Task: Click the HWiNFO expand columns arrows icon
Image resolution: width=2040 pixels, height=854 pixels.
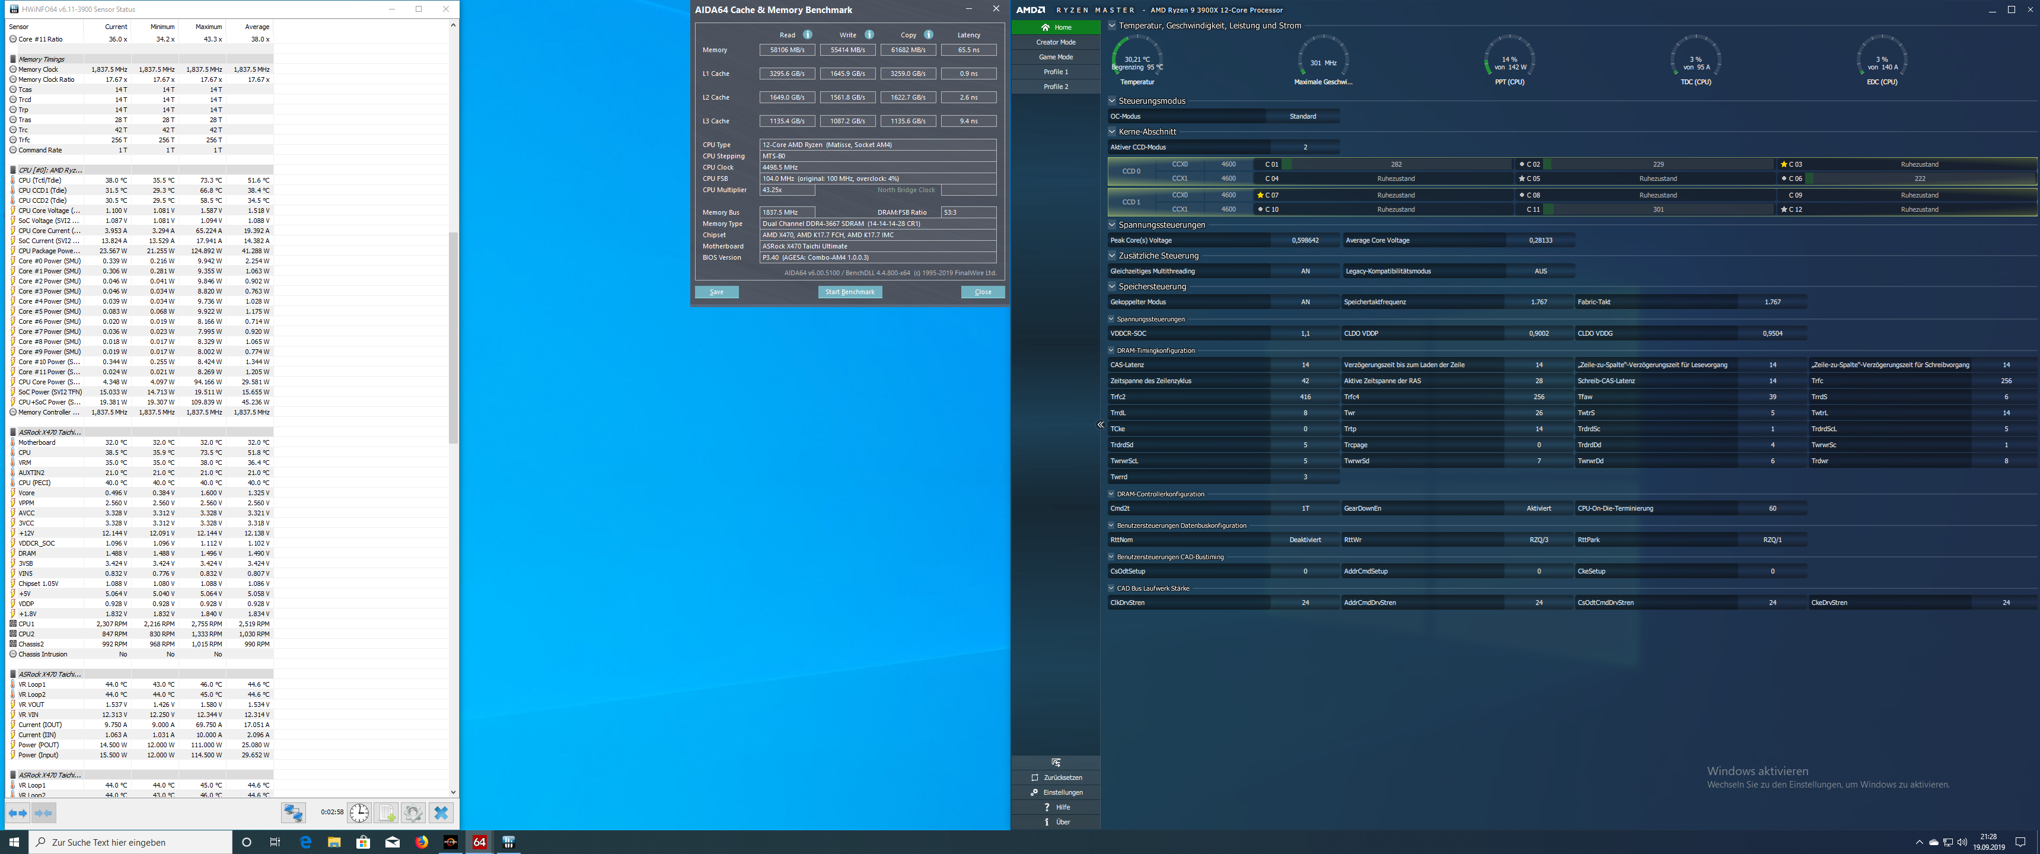Action: pyautogui.click(x=17, y=813)
